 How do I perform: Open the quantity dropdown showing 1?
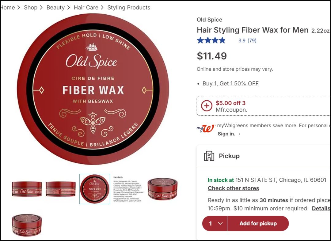(x=215, y=224)
